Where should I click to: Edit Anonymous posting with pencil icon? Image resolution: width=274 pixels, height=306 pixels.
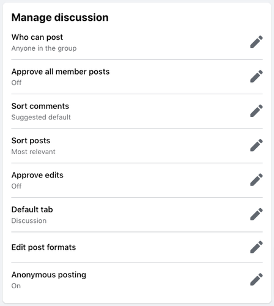256,279
